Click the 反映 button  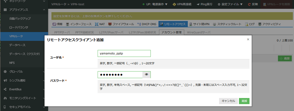pos(253,4)
